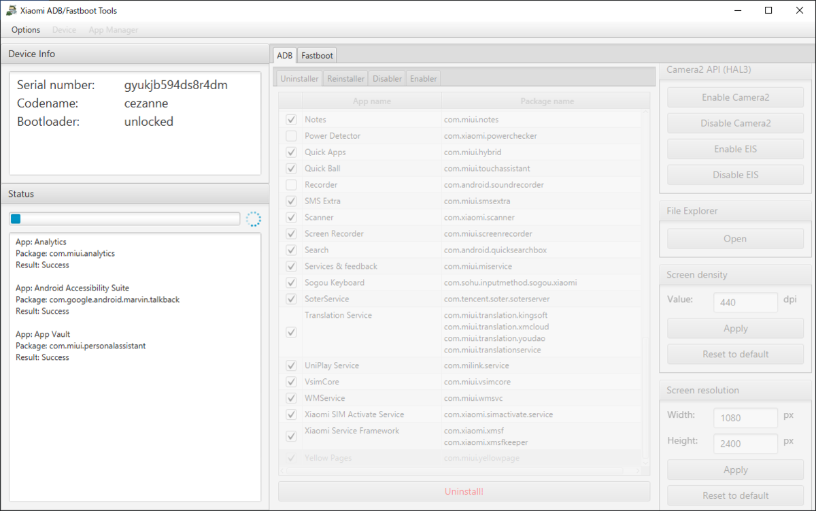816x511 pixels.
Task: Click package com.miui.vsimcore
Action: [x=477, y=382]
